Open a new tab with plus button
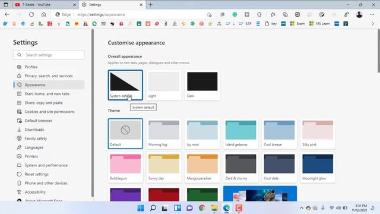Image resolution: width=380 pixels, height=214 pixels. tap(150, 5)
